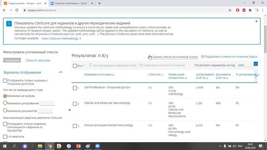This screenshot has width=267, height=150.
Task: Sort by Цитирования 2016-19 column
Action: pos(205,76)
